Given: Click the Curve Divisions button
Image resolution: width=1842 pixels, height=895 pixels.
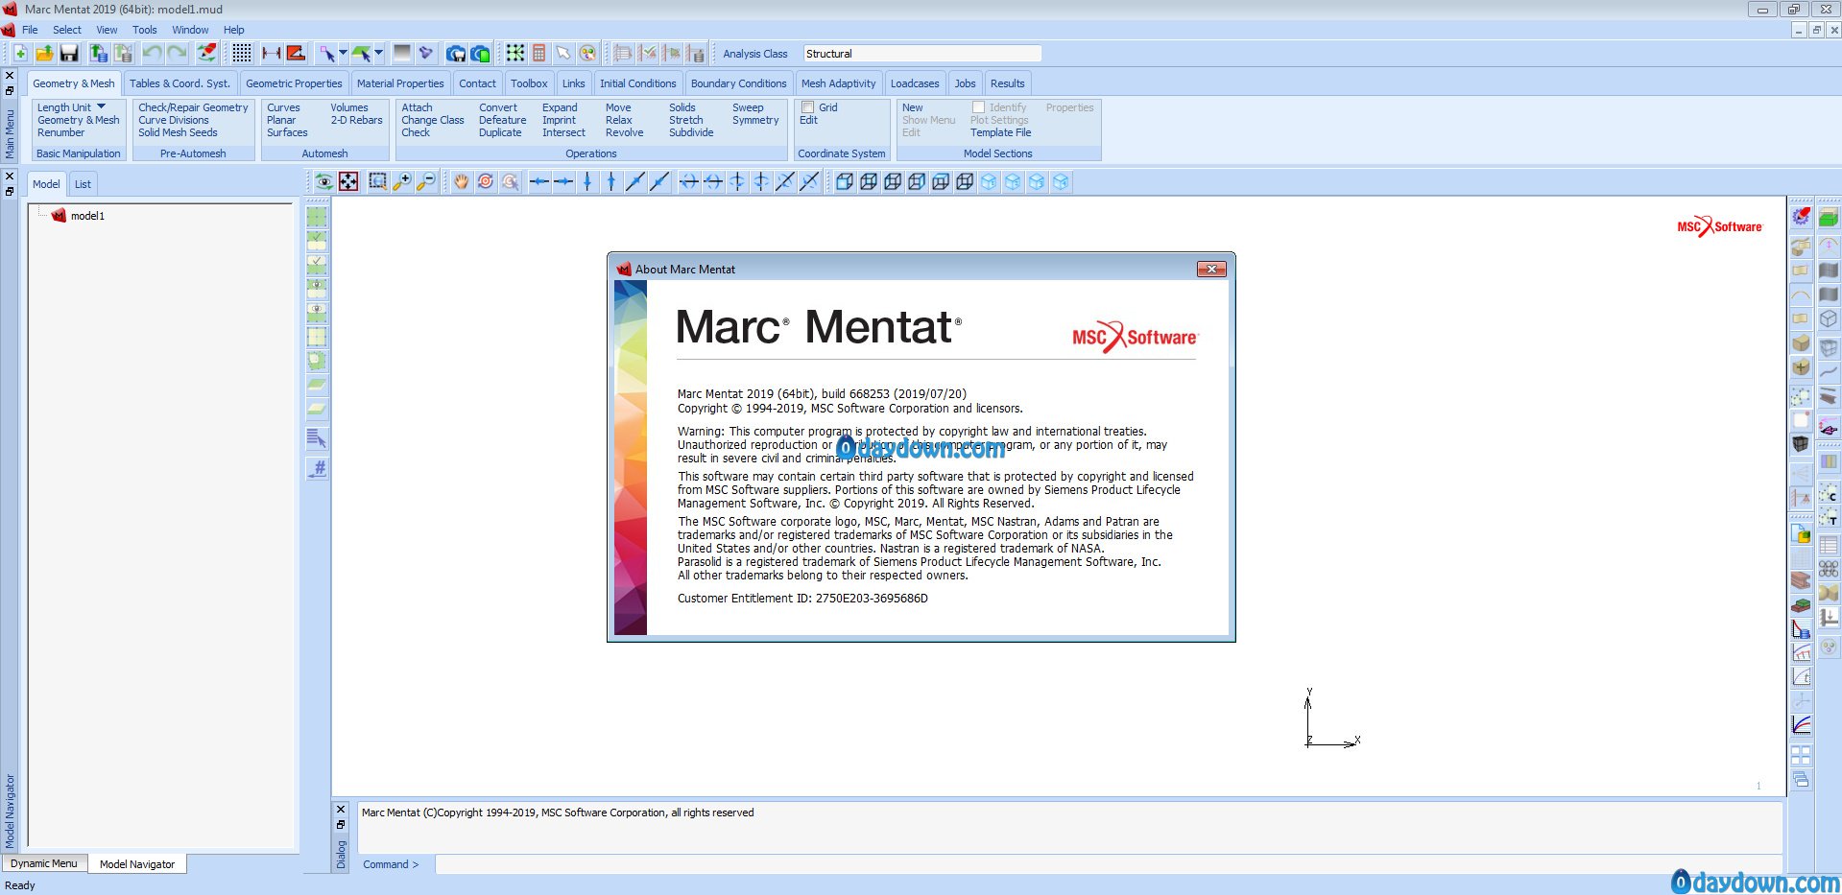Looking at the screenshot, I should pos(173,120).
